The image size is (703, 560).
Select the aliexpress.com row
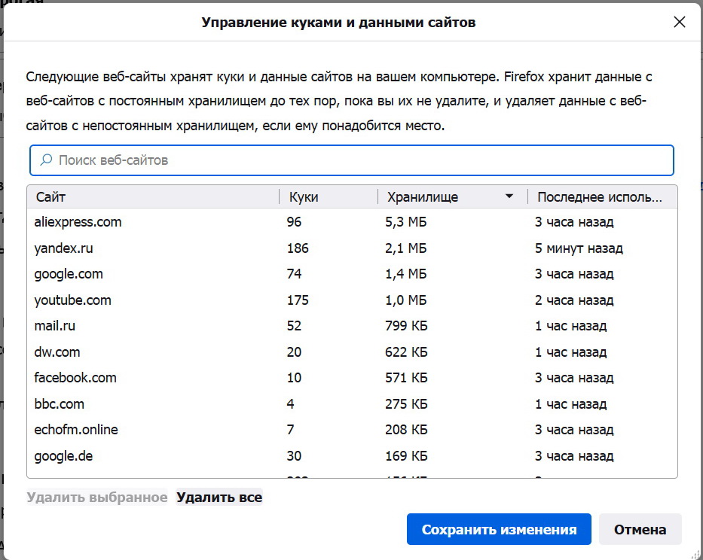click(x=352, y=222)
